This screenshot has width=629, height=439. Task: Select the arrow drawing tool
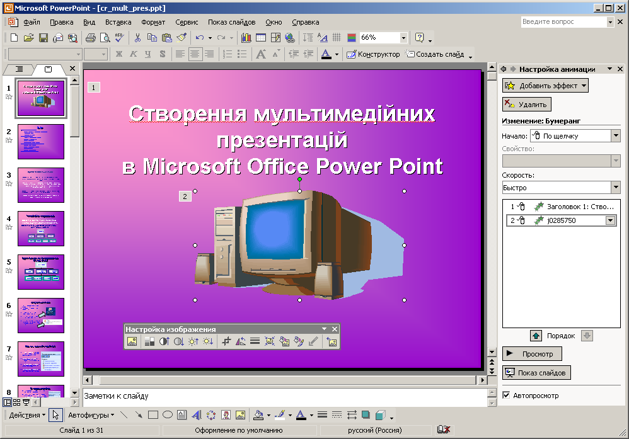point(139,415)
